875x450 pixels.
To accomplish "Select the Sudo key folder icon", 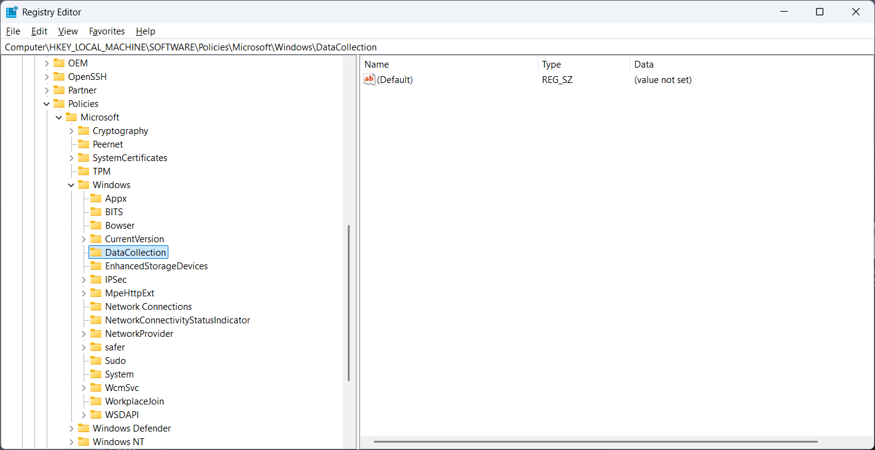I will (96, 361).
